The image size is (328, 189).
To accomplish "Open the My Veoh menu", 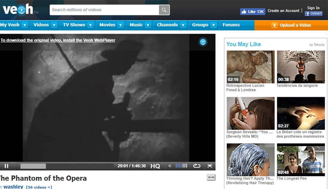I will tap(10, 25).
